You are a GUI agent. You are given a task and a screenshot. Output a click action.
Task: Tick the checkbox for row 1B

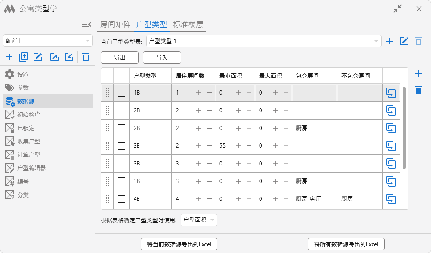click(x=122, y=93)
